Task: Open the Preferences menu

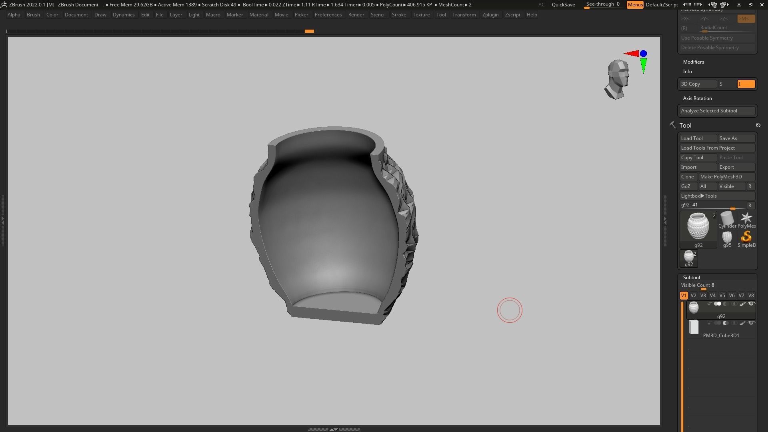Action: pos(328,15)
